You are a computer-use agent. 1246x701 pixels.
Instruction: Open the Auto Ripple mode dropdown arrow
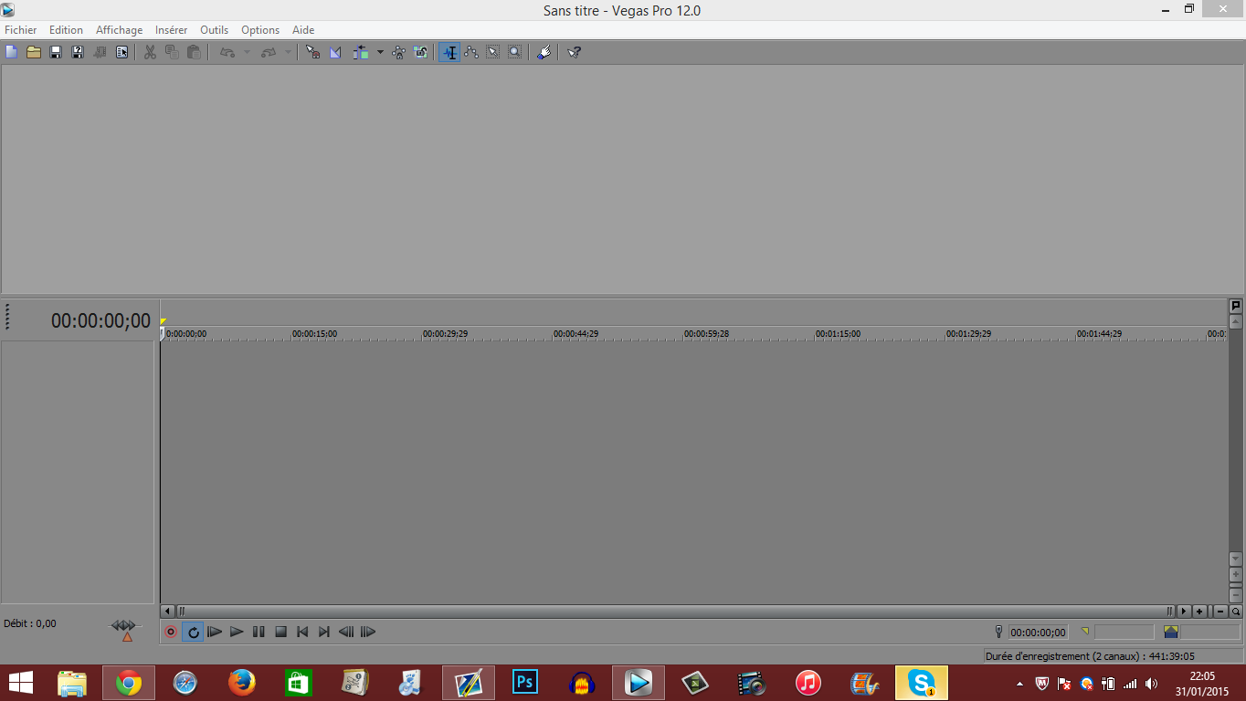pos(380,52)
